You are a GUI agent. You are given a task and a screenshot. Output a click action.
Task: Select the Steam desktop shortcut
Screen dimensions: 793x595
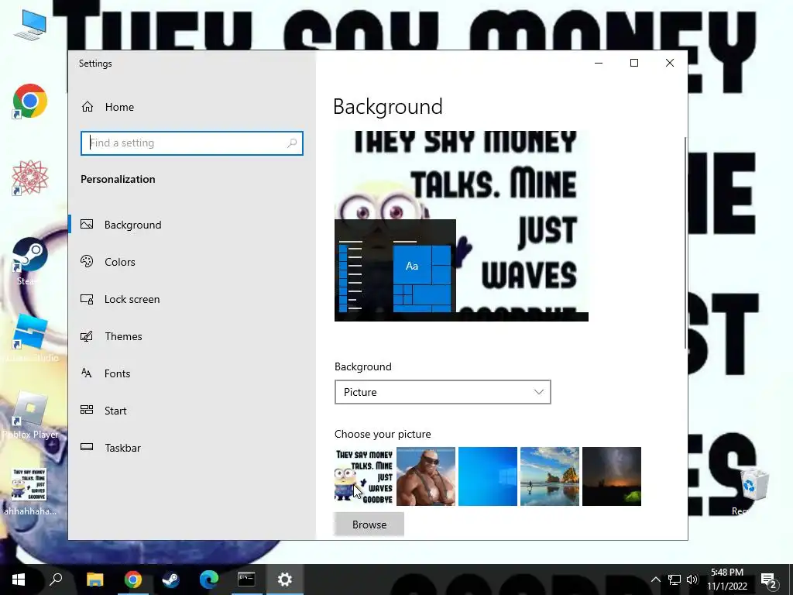click(30, 261)
